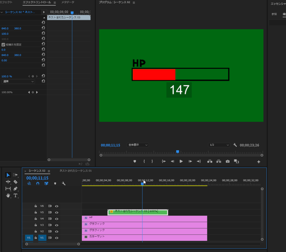The height and width of the screenshot is (252, 286).
Task: Toggle snap magnet in timeline
Action: [x=38, y=184]
